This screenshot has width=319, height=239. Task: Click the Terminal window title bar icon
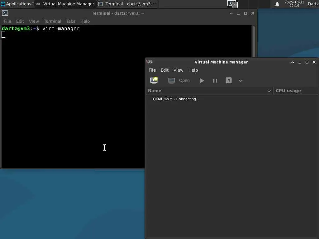coord(5,13)
